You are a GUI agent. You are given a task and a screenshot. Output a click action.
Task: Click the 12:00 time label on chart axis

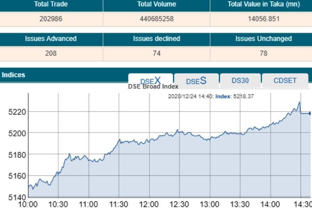coord(149,204)
